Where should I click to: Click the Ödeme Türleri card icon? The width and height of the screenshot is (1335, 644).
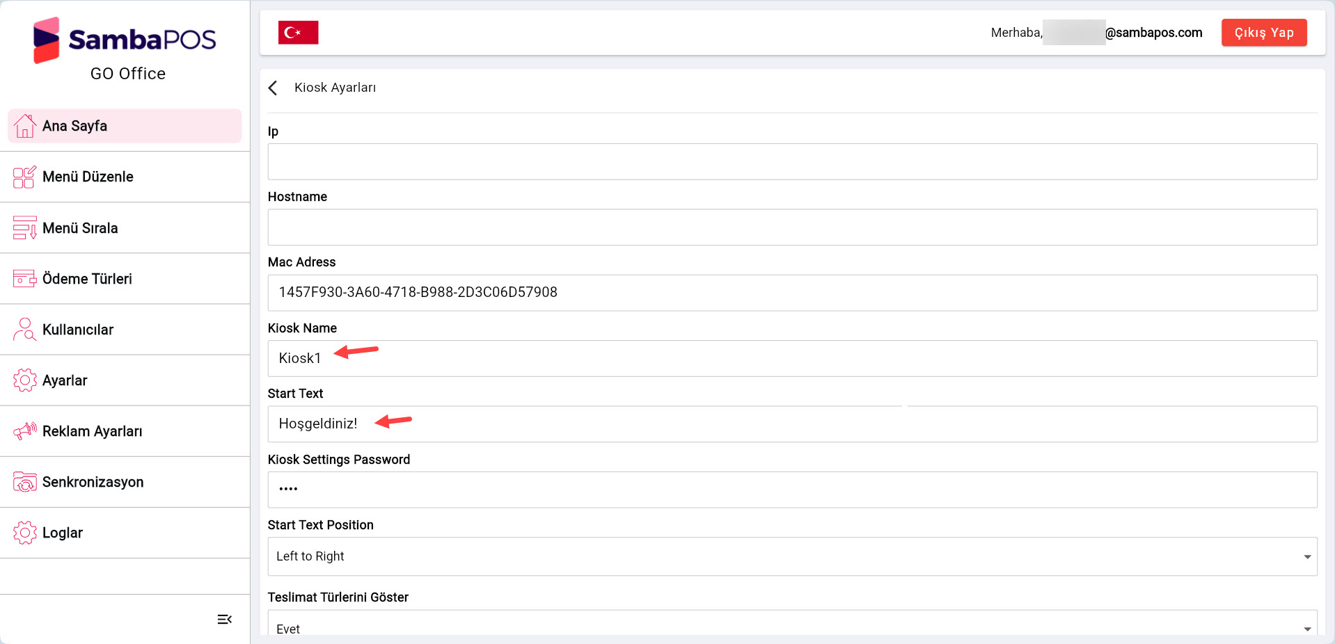[24, 278]
